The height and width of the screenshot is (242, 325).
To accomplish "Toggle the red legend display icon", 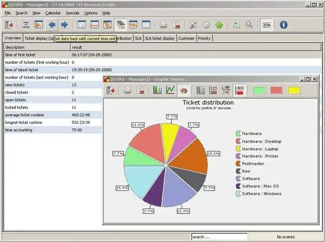I will (239, 90).
